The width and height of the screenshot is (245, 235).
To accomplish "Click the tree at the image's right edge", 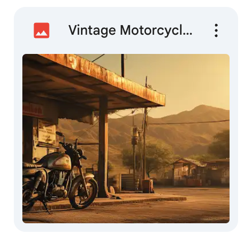I will pyautogui.click(x=220, y=144).
